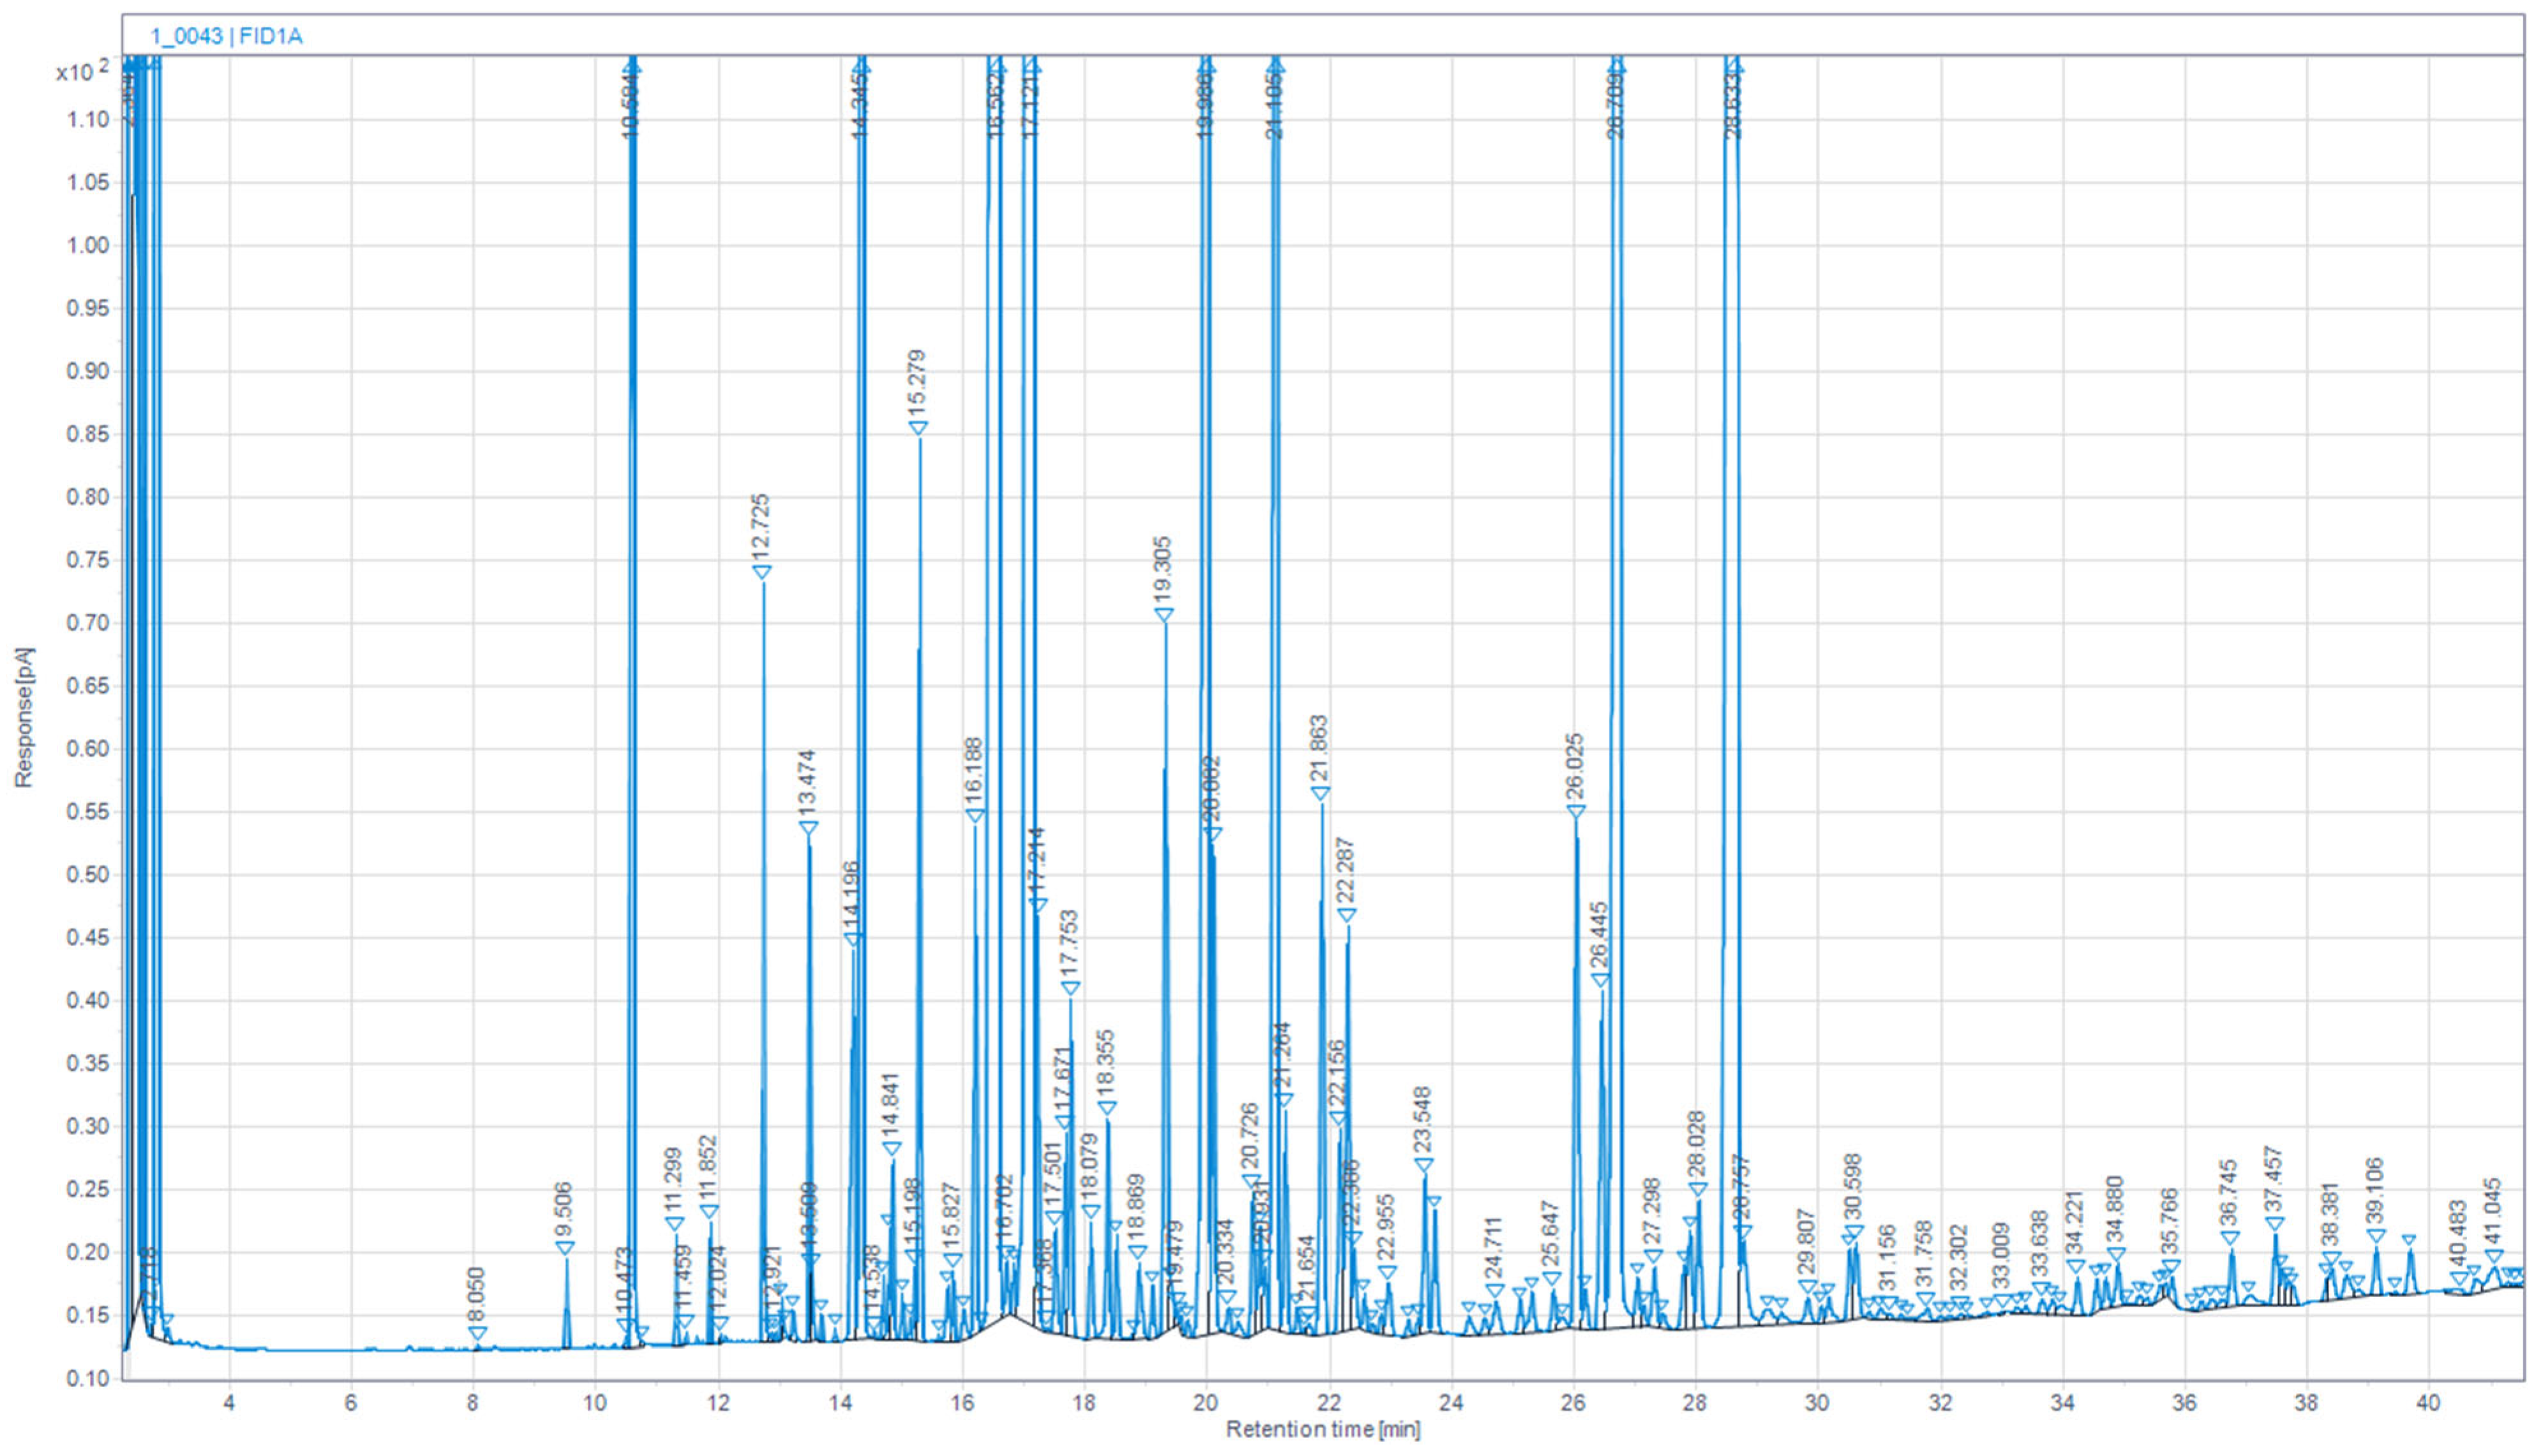Screen dimensions: 2534x1456
Task: Select the 18.355 peak marker triangle
Action: 1107,1108
